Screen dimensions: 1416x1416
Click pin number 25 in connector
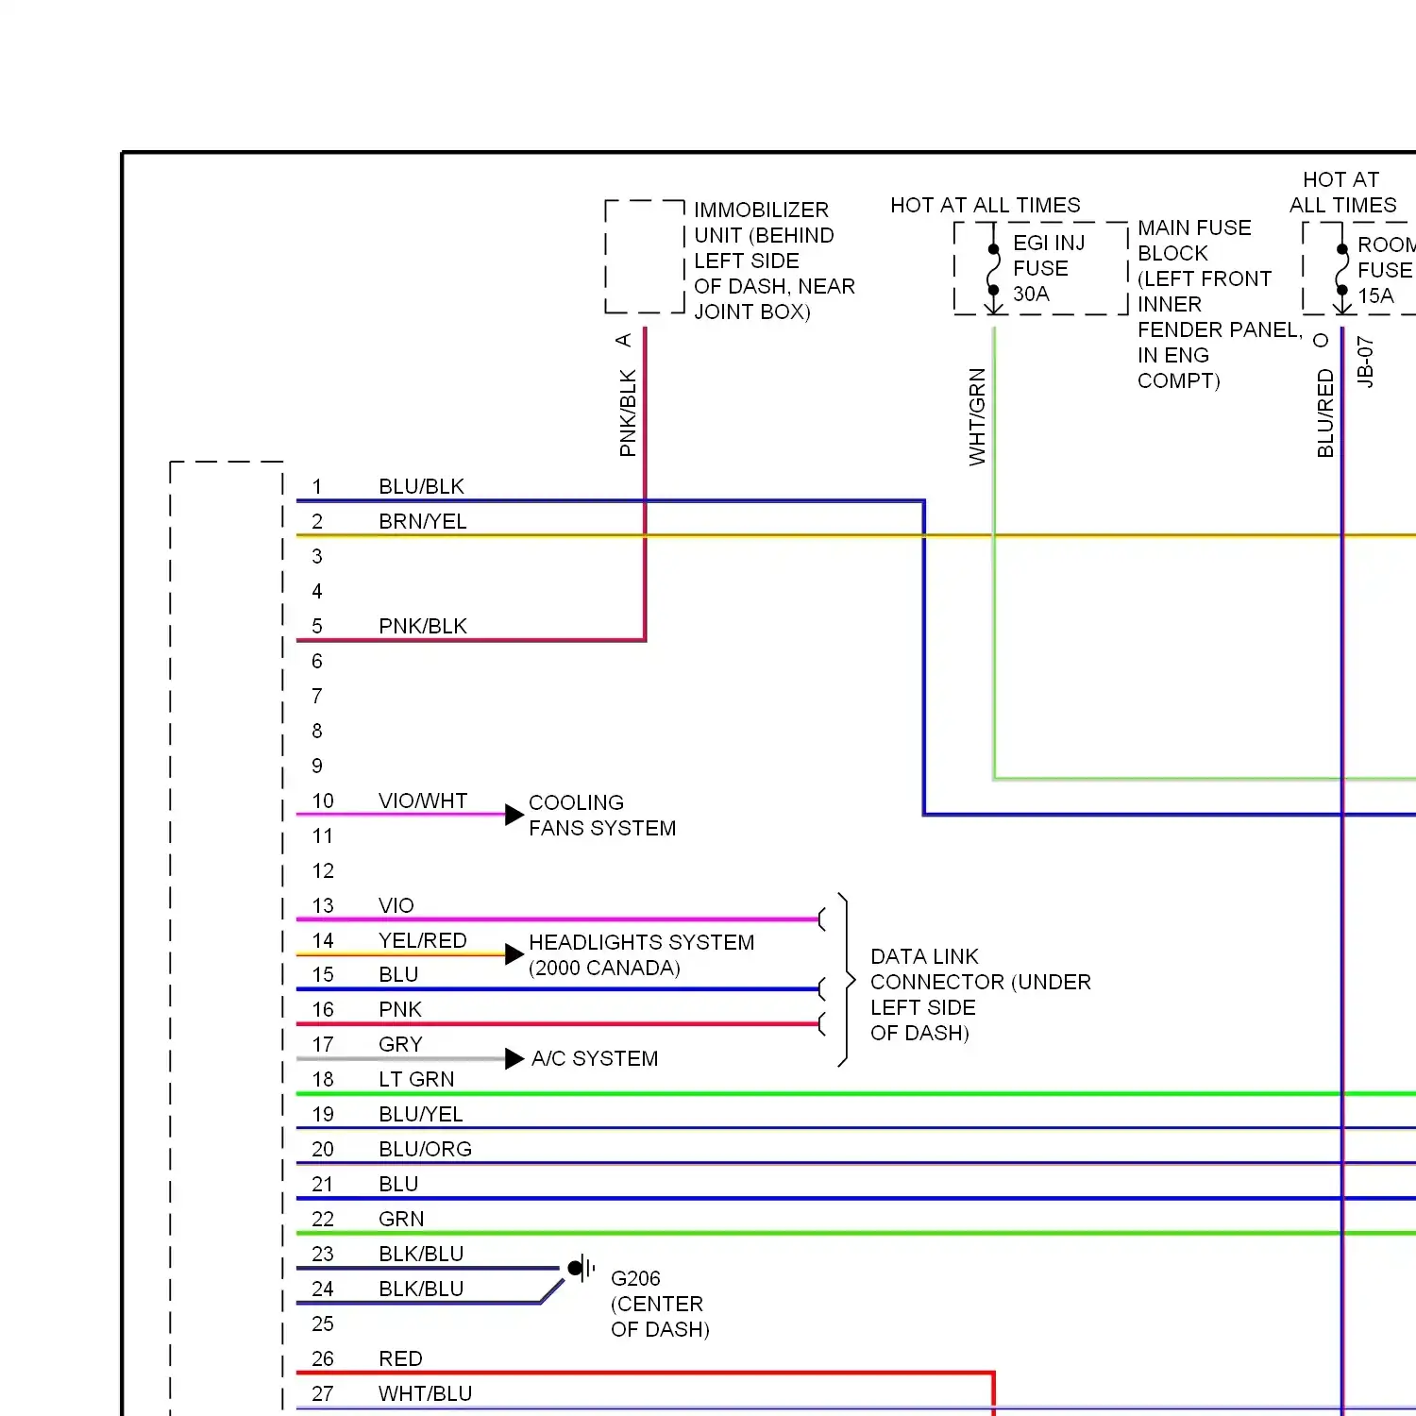coord(323,1323)
